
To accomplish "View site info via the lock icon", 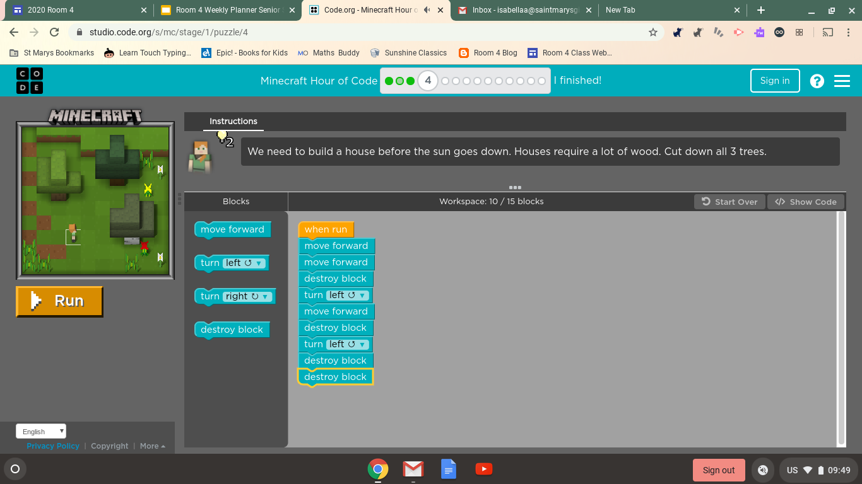I will click(x=80, y=32).
